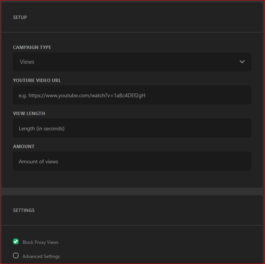Open the Campaign Type dropdown
Viewport: 265px width, 264px height.
point(132,62)
